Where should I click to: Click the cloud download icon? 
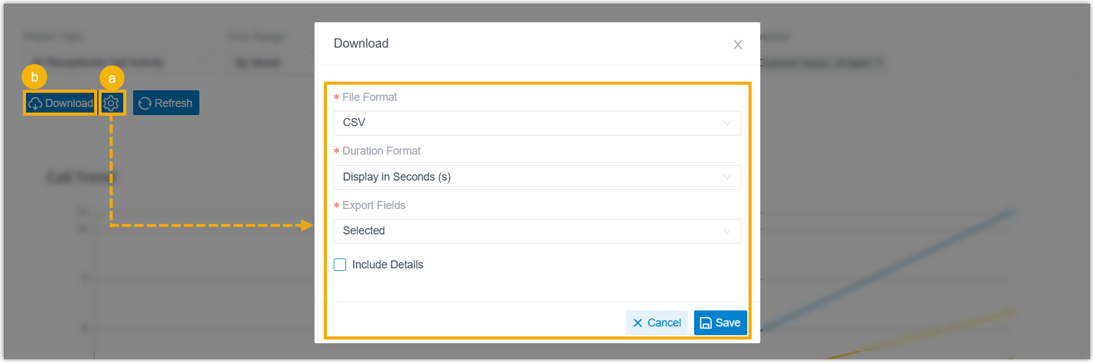[x=35, y=103]
